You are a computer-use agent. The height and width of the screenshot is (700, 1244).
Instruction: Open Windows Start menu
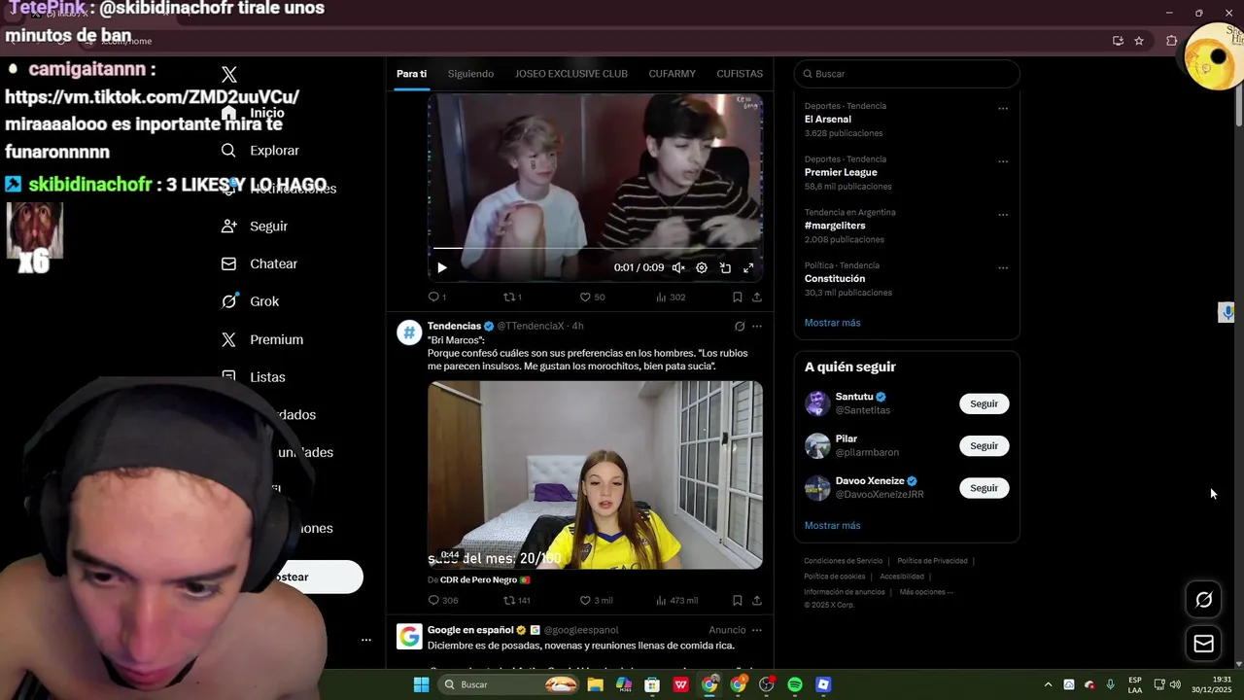(x=421, y=684)
